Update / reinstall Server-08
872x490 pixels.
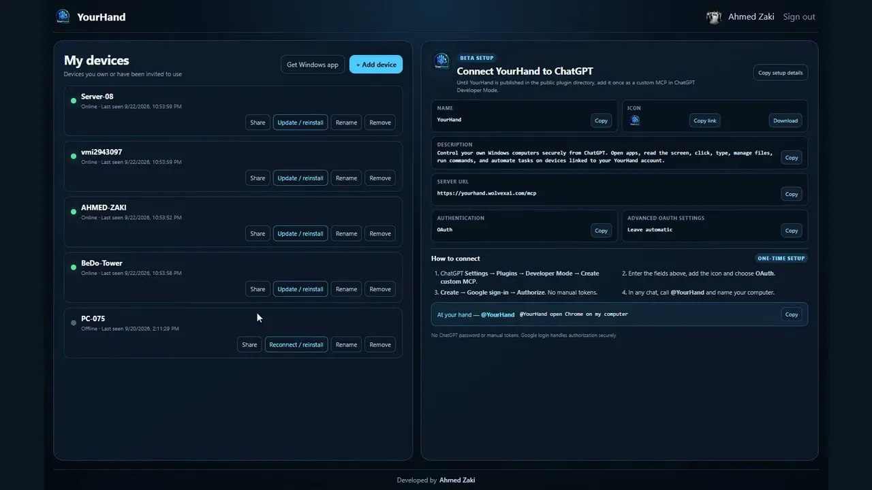[300, 122]
